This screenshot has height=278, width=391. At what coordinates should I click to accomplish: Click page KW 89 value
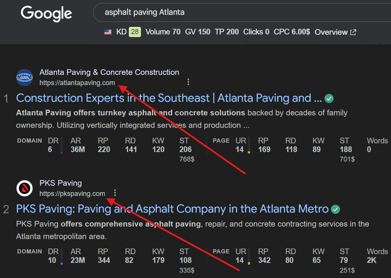(x=317, y=149)
